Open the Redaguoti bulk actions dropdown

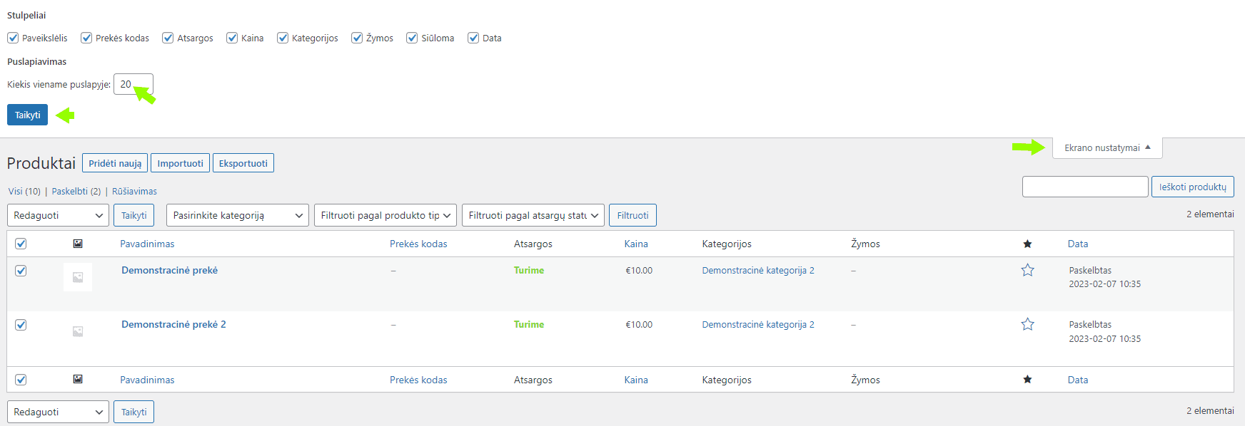click(58, 215)
